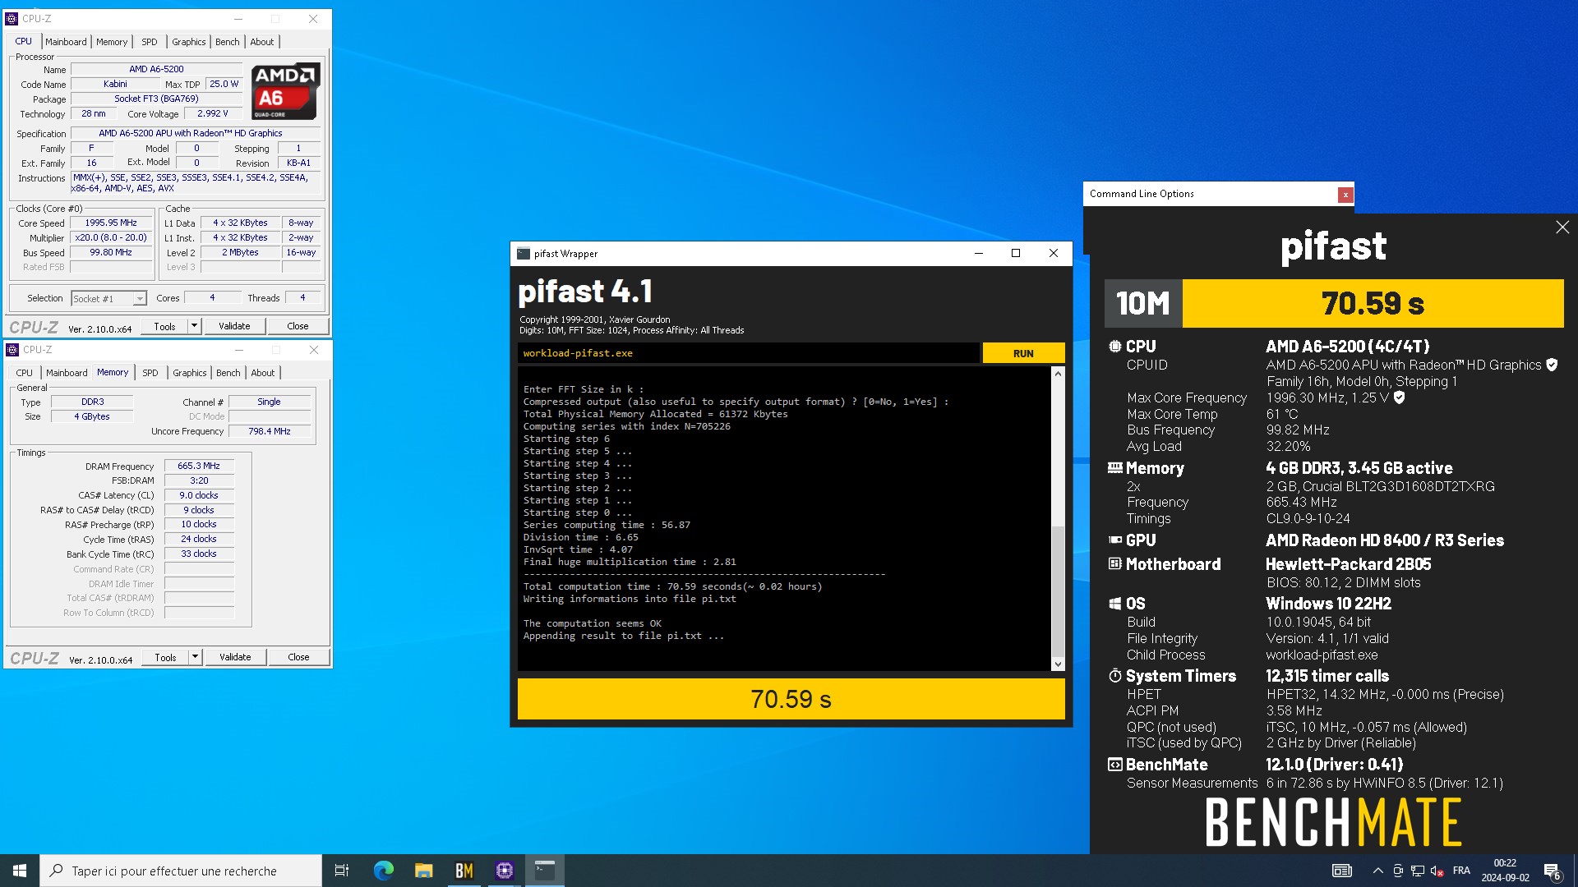Start the benchmark with RUN button
Screen dimensions: 1578x887
coord(1023,353)
